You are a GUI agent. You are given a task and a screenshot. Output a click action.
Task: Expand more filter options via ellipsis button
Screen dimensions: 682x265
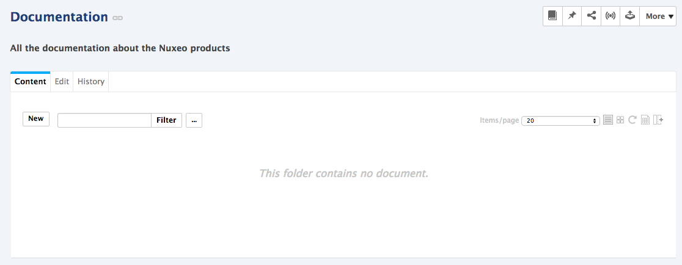[194, 120]
